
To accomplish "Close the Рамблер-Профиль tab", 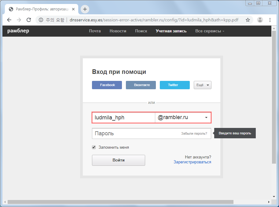I will coord(73,9).
